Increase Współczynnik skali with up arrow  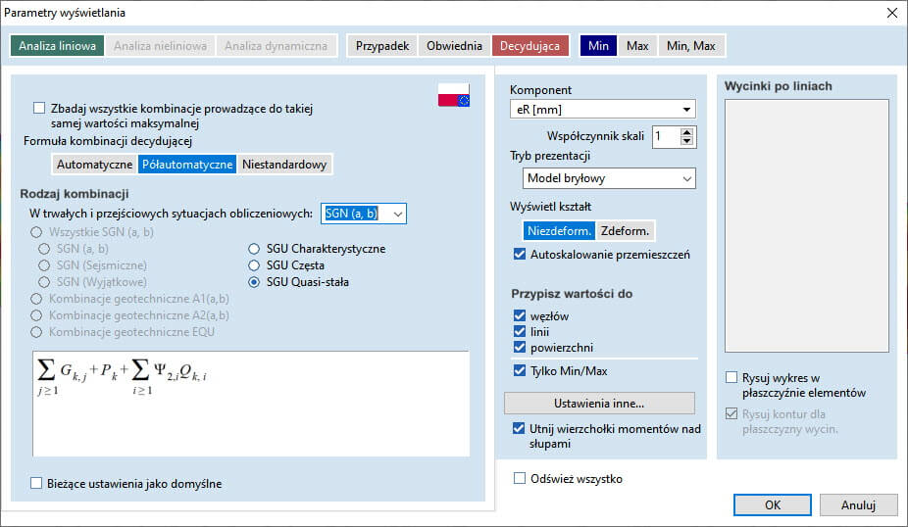tap(686, 132)
